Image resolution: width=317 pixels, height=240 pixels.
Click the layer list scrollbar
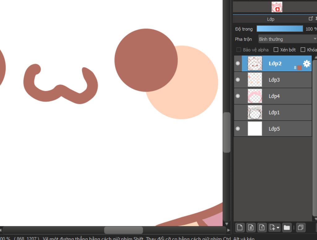(x=315, y=138)
